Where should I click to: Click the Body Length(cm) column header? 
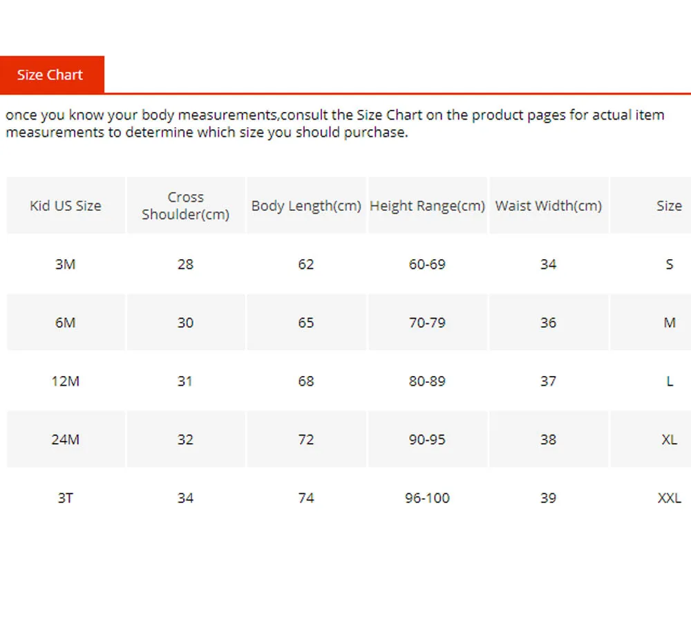tap(306, 206)
